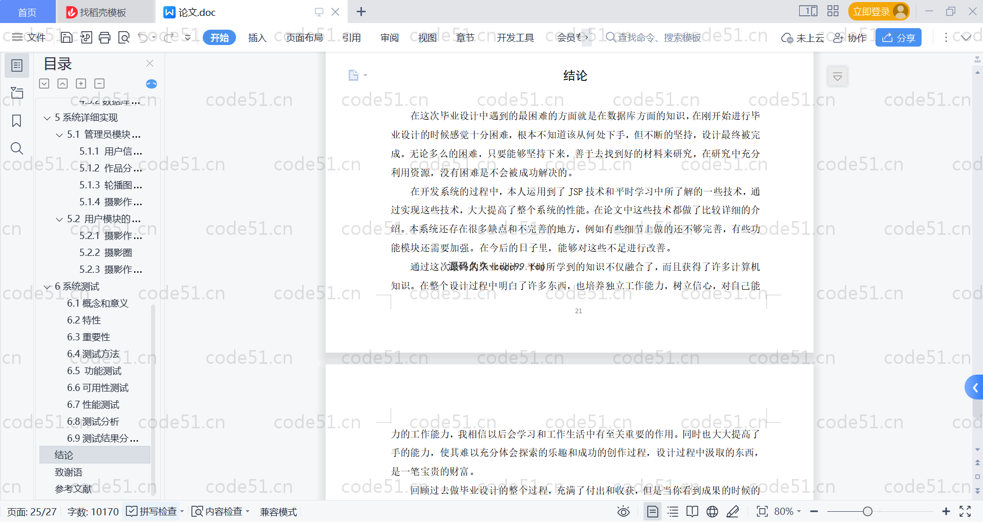Open the 章节 ribbon tab

[465, 37]
